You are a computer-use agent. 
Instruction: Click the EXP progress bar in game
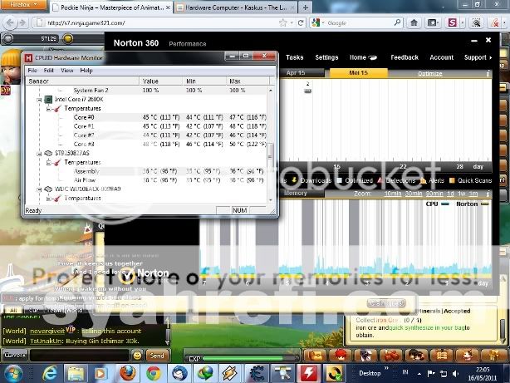243,358
